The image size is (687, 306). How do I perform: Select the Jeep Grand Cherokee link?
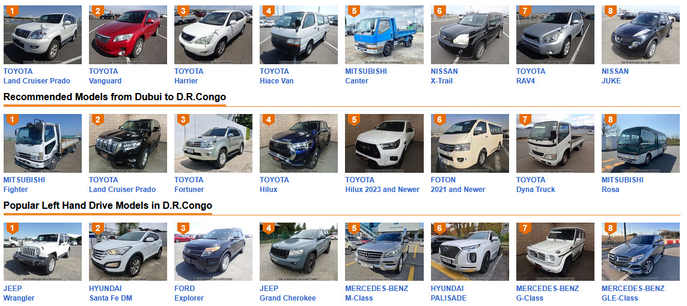coord(288,293)
